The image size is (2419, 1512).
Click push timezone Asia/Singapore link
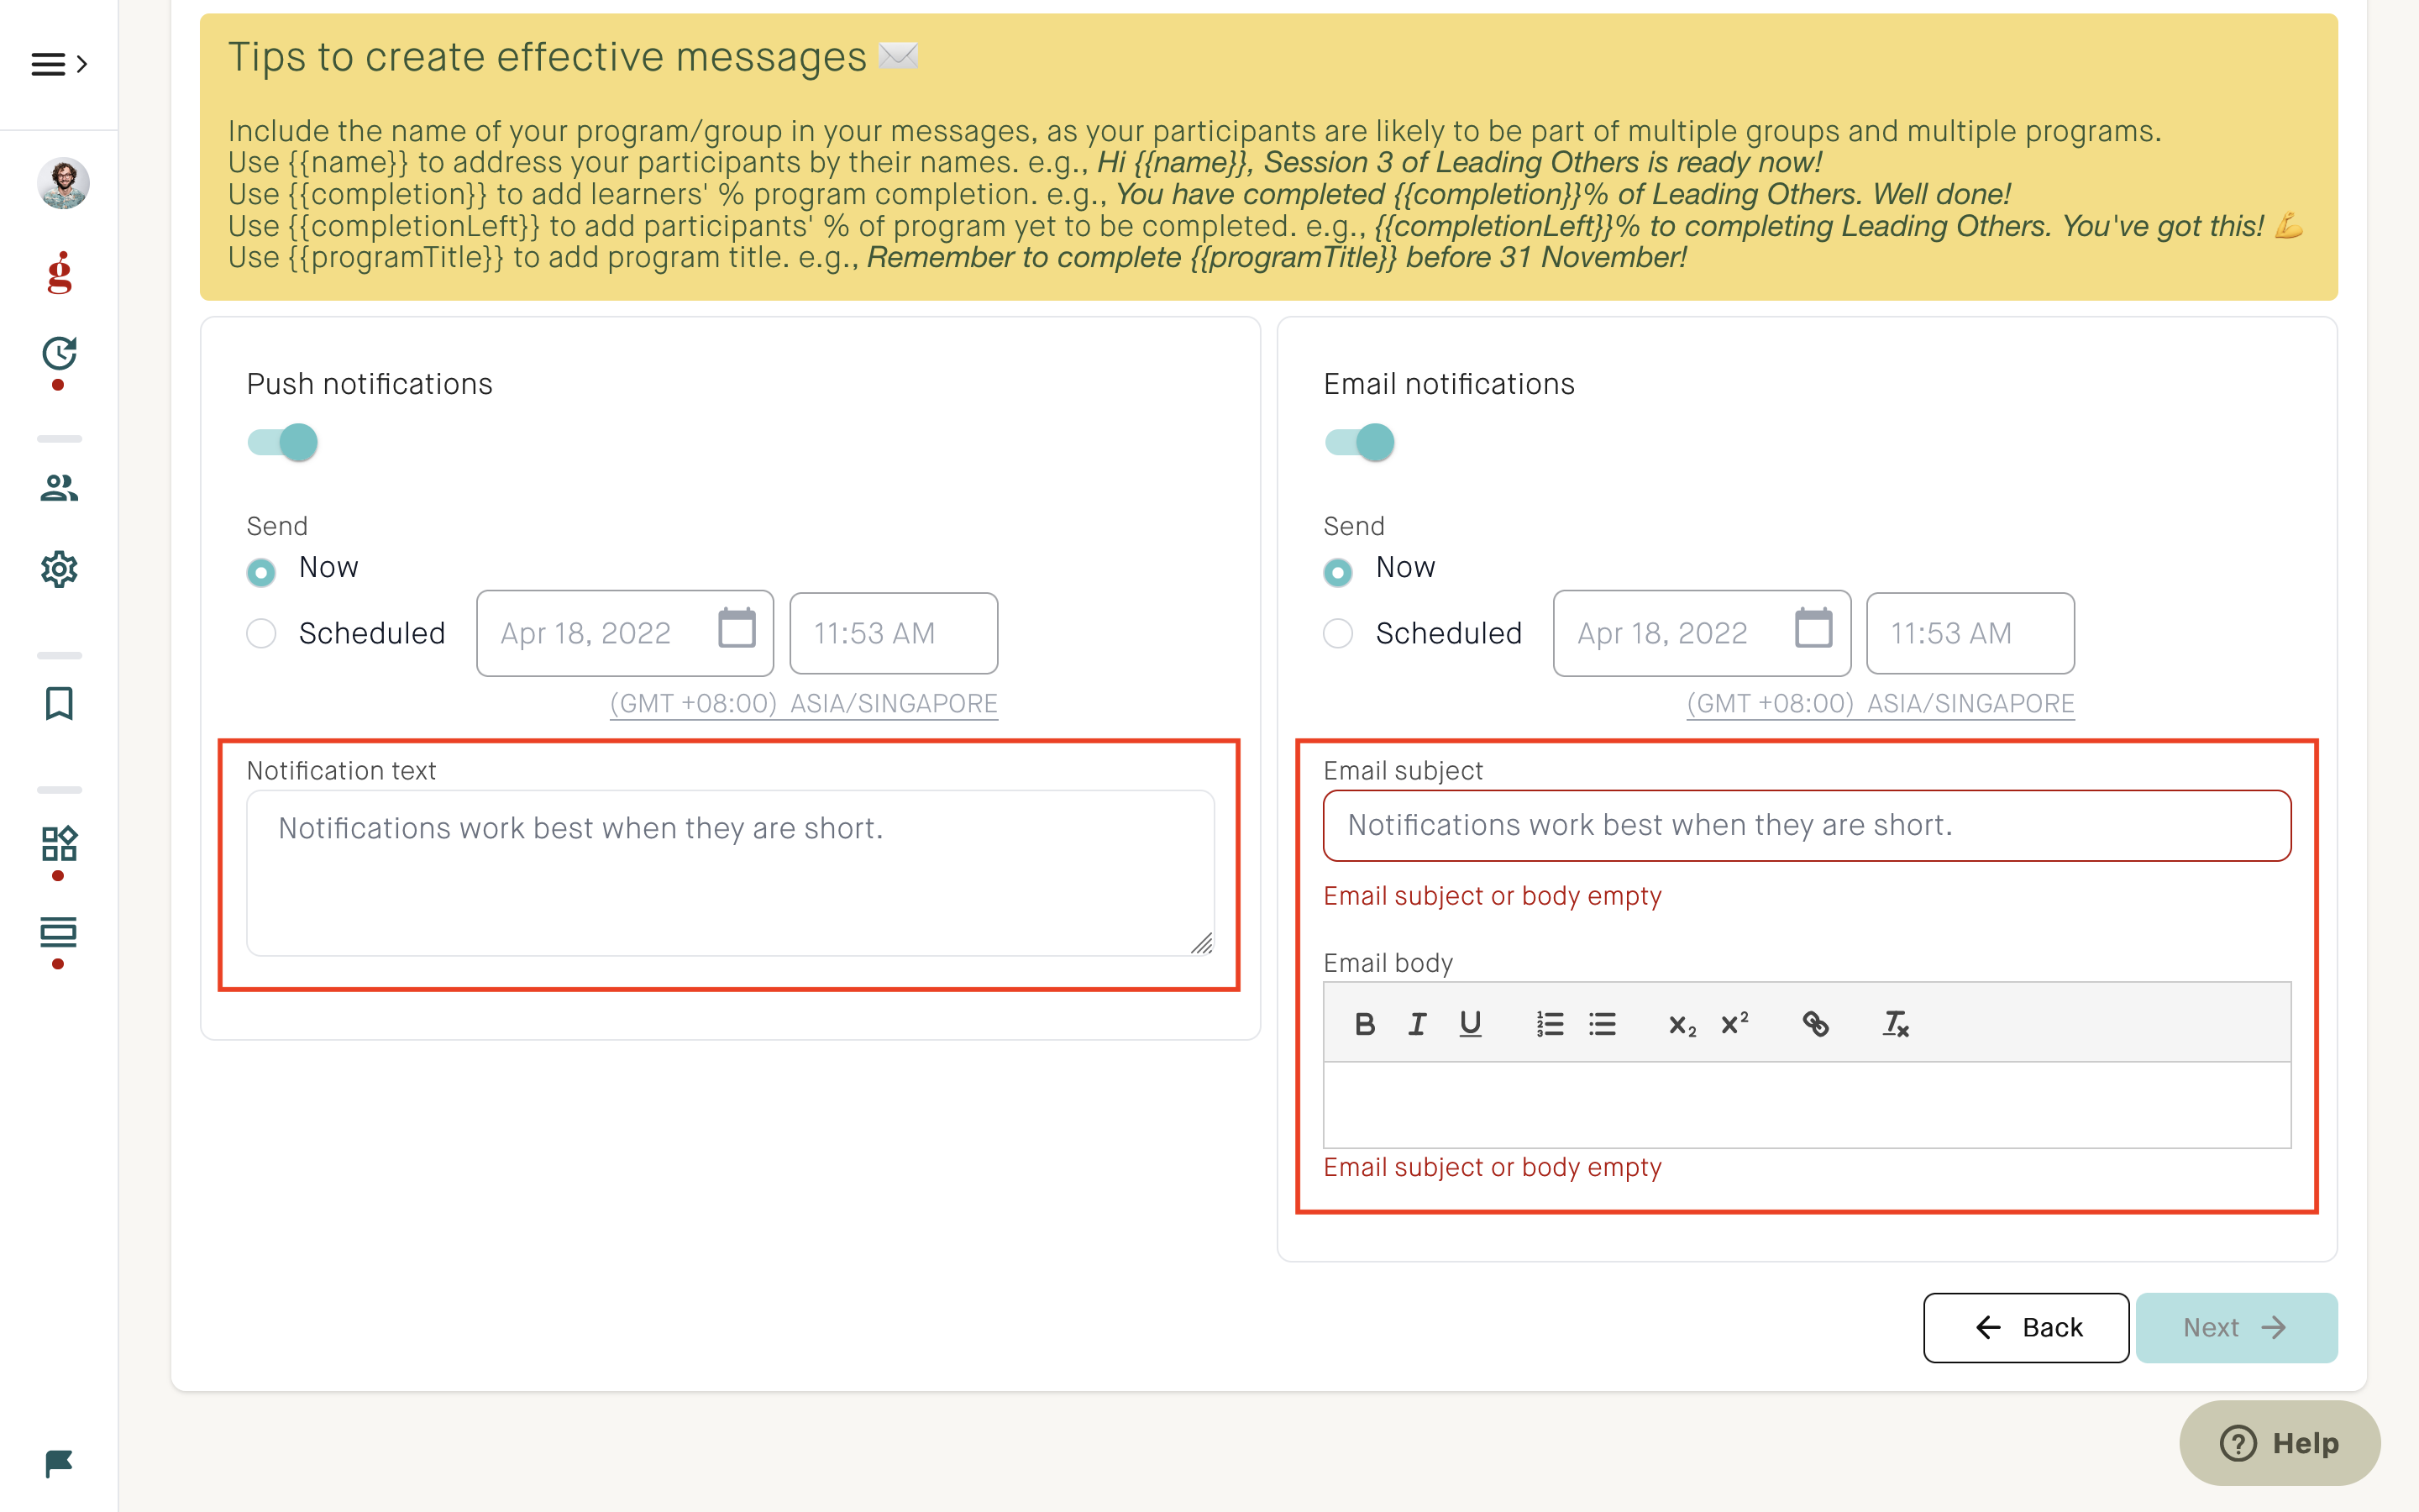pos(804,704)
